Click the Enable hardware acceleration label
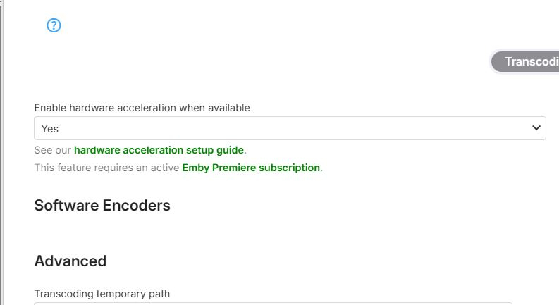 [142, 108]
